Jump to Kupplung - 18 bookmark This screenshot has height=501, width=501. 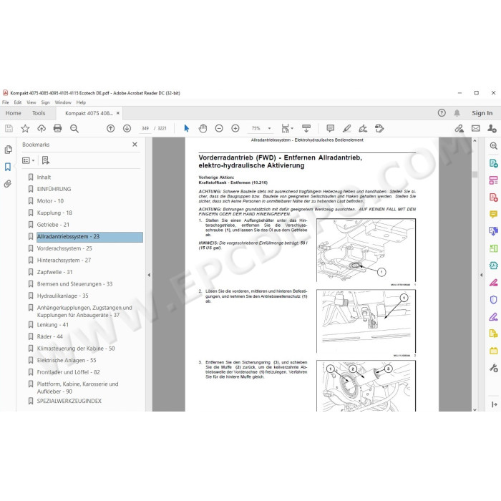pos(54,213)
